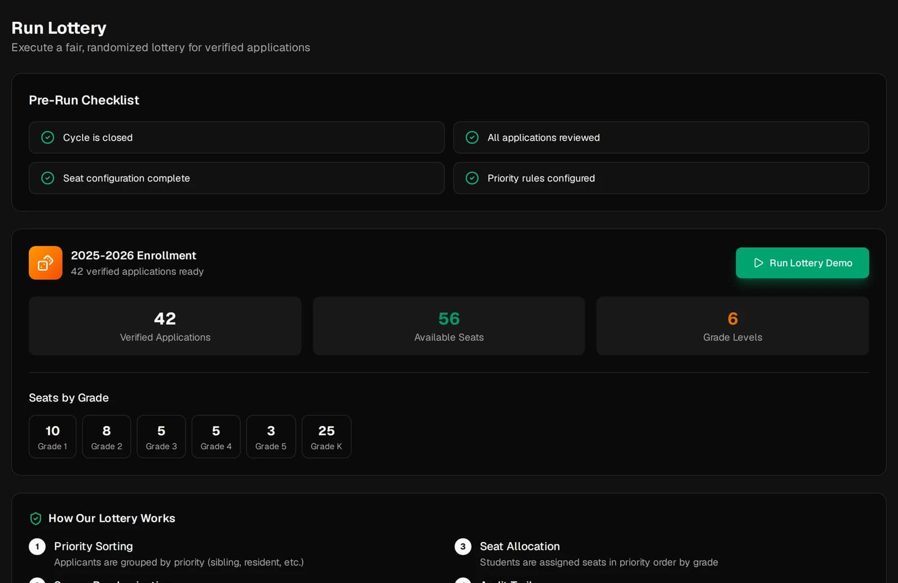The height and width of the screenshot is (583, 898).
Task: Select the All applications reviewed checklist row
Action: coord(661,137)
